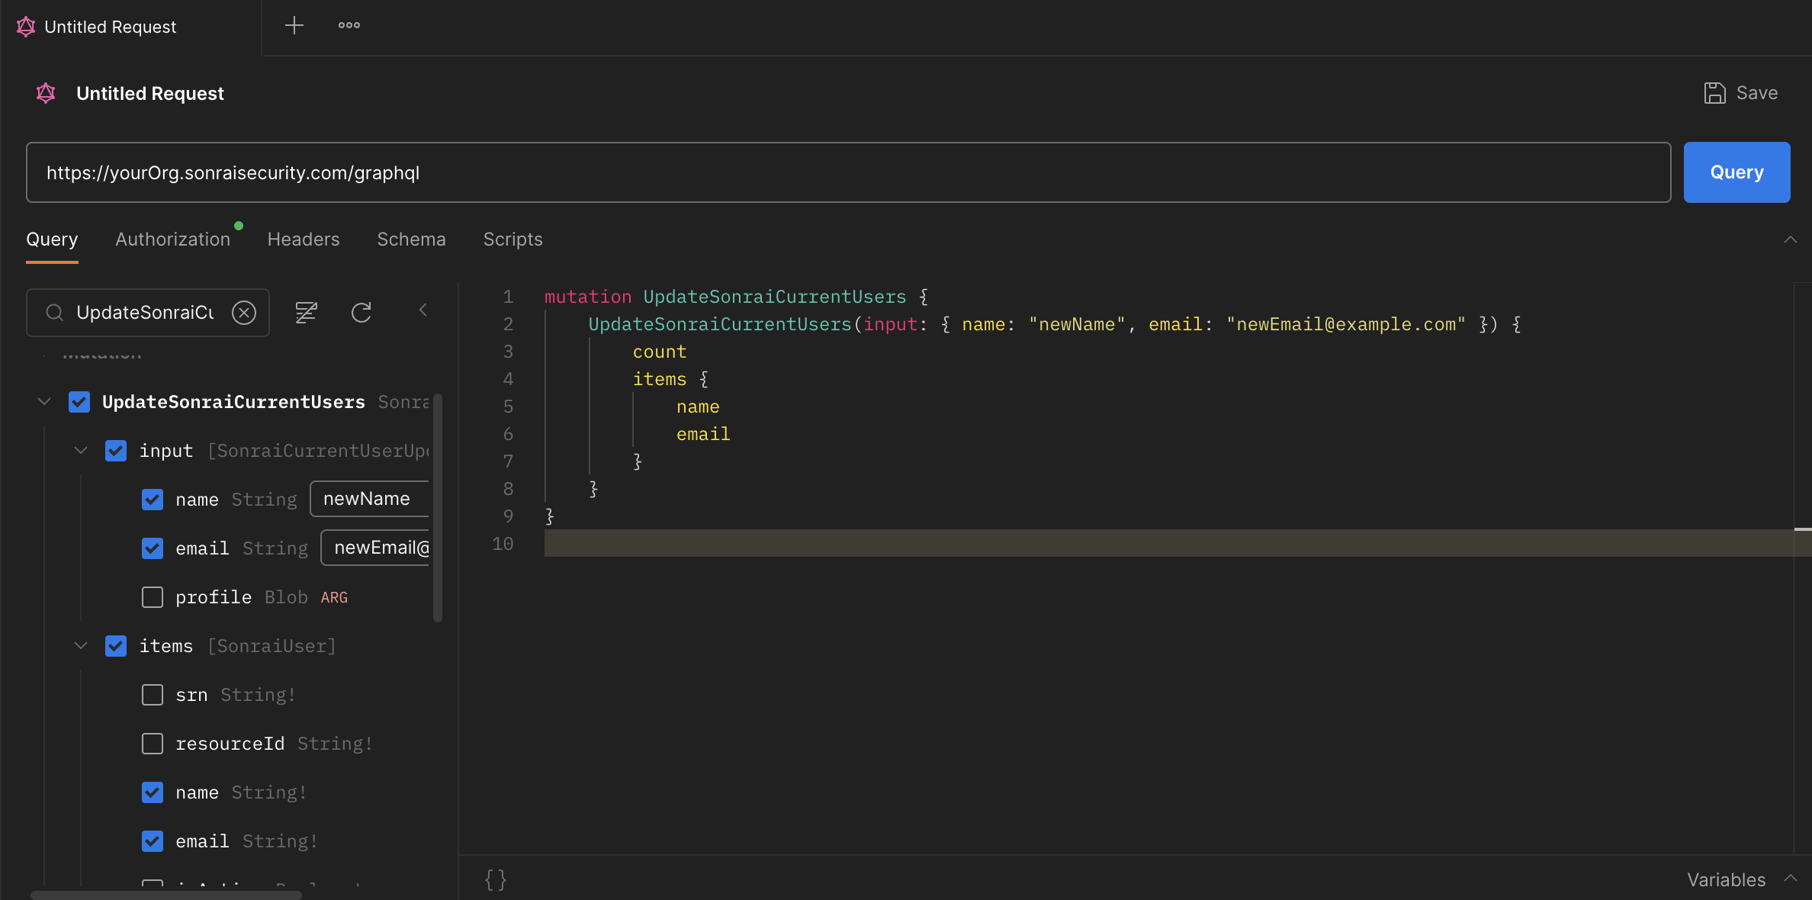
Task: Click the email field on line 6
Action: click(x=703, y=434)
